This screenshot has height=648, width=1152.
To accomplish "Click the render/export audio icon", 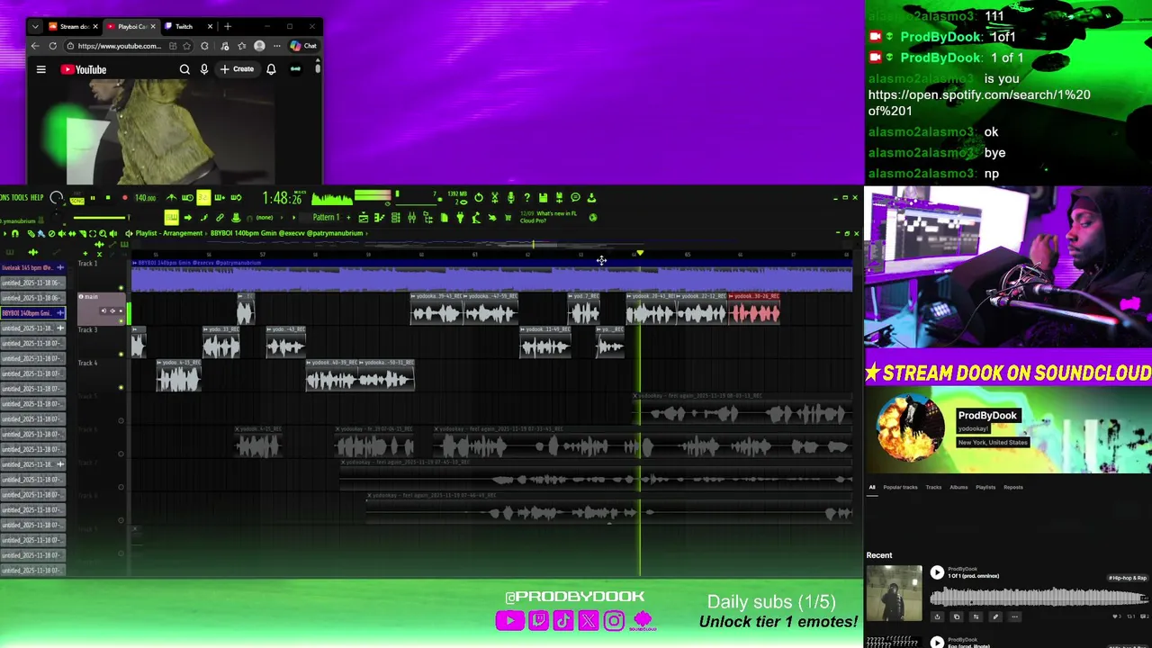I will (559, 198).
